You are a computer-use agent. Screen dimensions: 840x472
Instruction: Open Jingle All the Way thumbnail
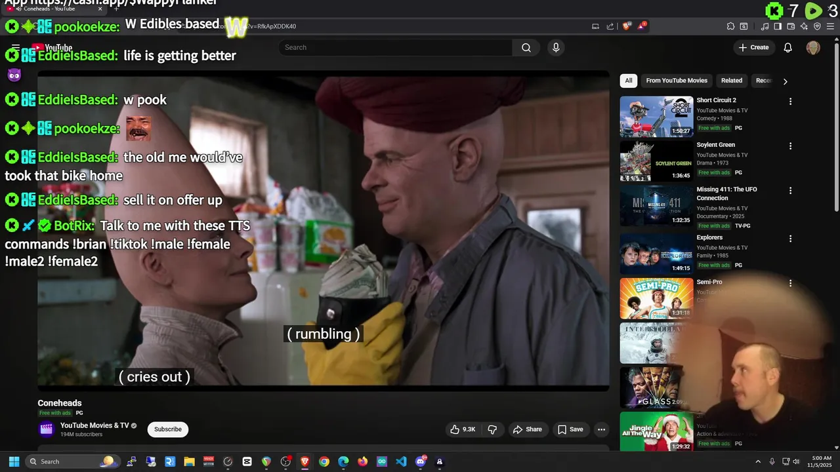pyautogui.click(x=656, y=431)
